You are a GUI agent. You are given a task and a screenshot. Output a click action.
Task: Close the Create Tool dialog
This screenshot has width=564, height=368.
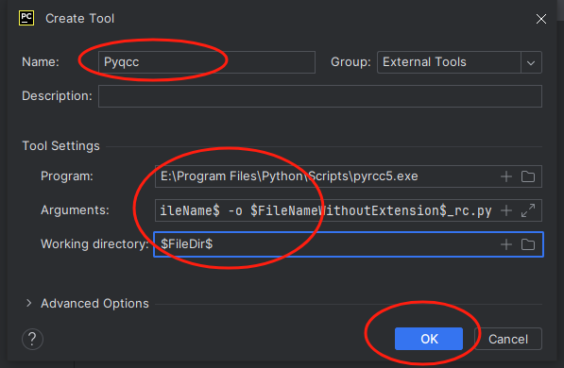coord(541,19)
